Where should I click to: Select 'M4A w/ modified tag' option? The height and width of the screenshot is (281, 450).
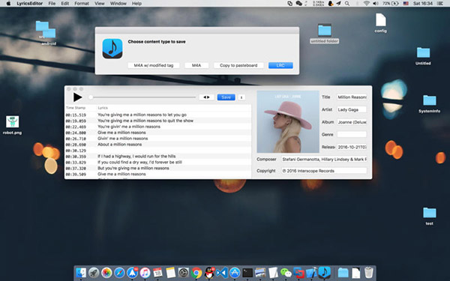[154, 65]
